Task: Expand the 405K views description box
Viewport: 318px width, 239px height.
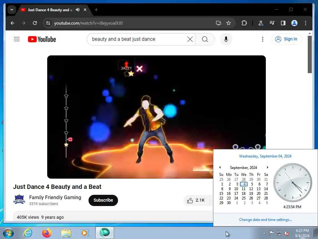Action: (x=113, y=217)
